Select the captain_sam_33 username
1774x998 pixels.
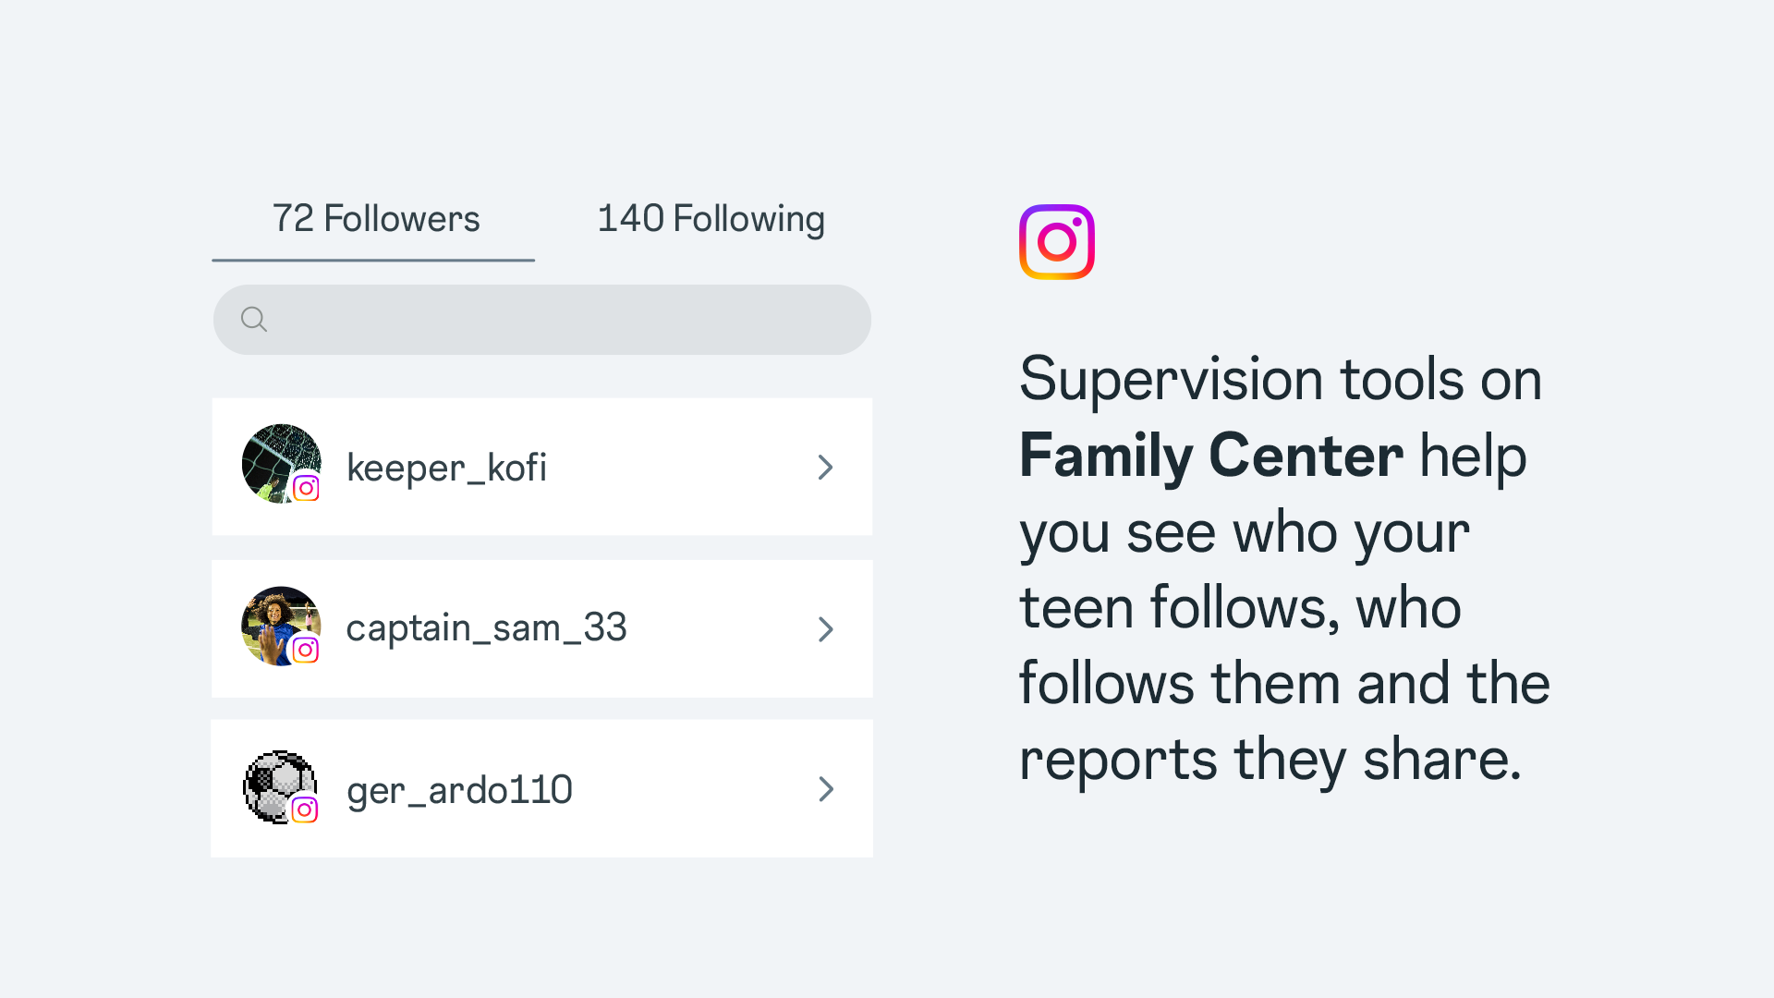pyautogui.click(x=486, y=628)
